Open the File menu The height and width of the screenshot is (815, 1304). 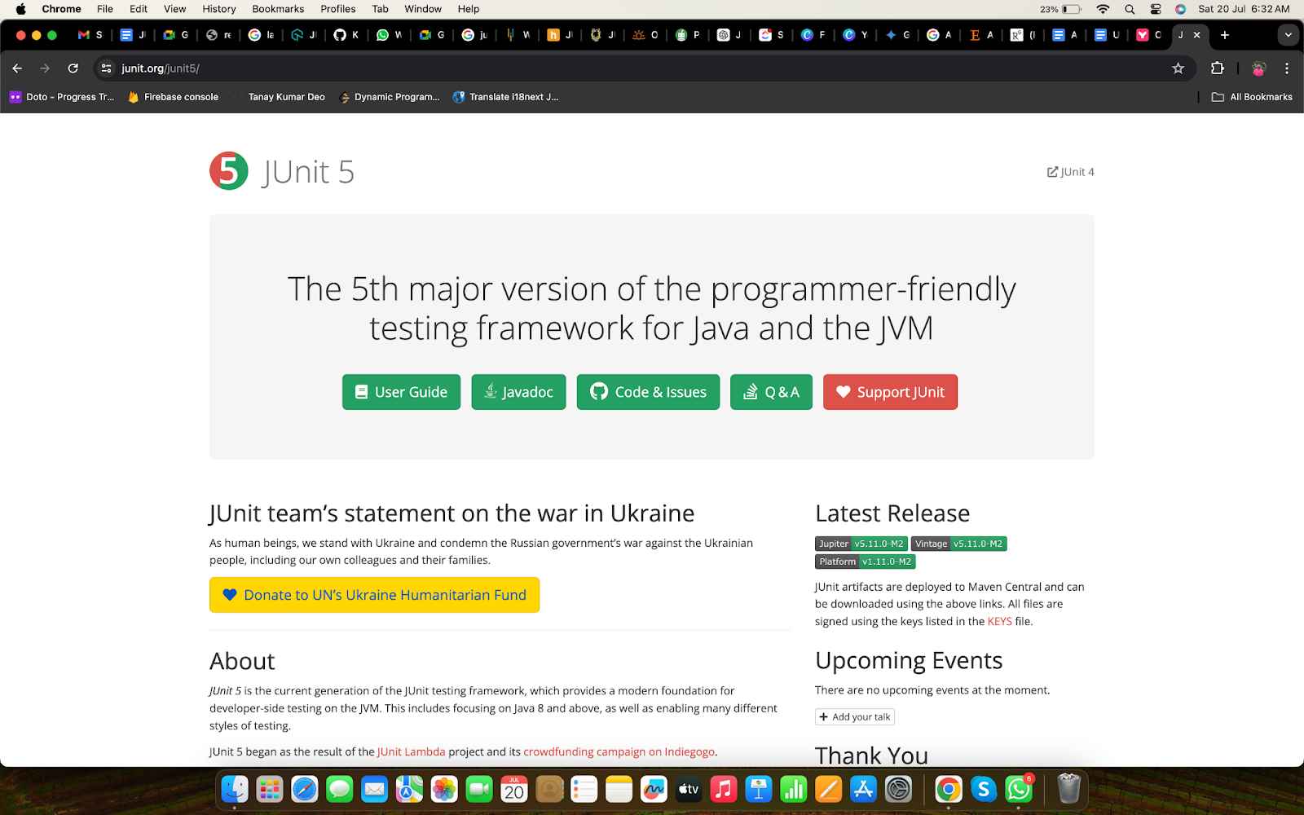[x=105, y=9]
